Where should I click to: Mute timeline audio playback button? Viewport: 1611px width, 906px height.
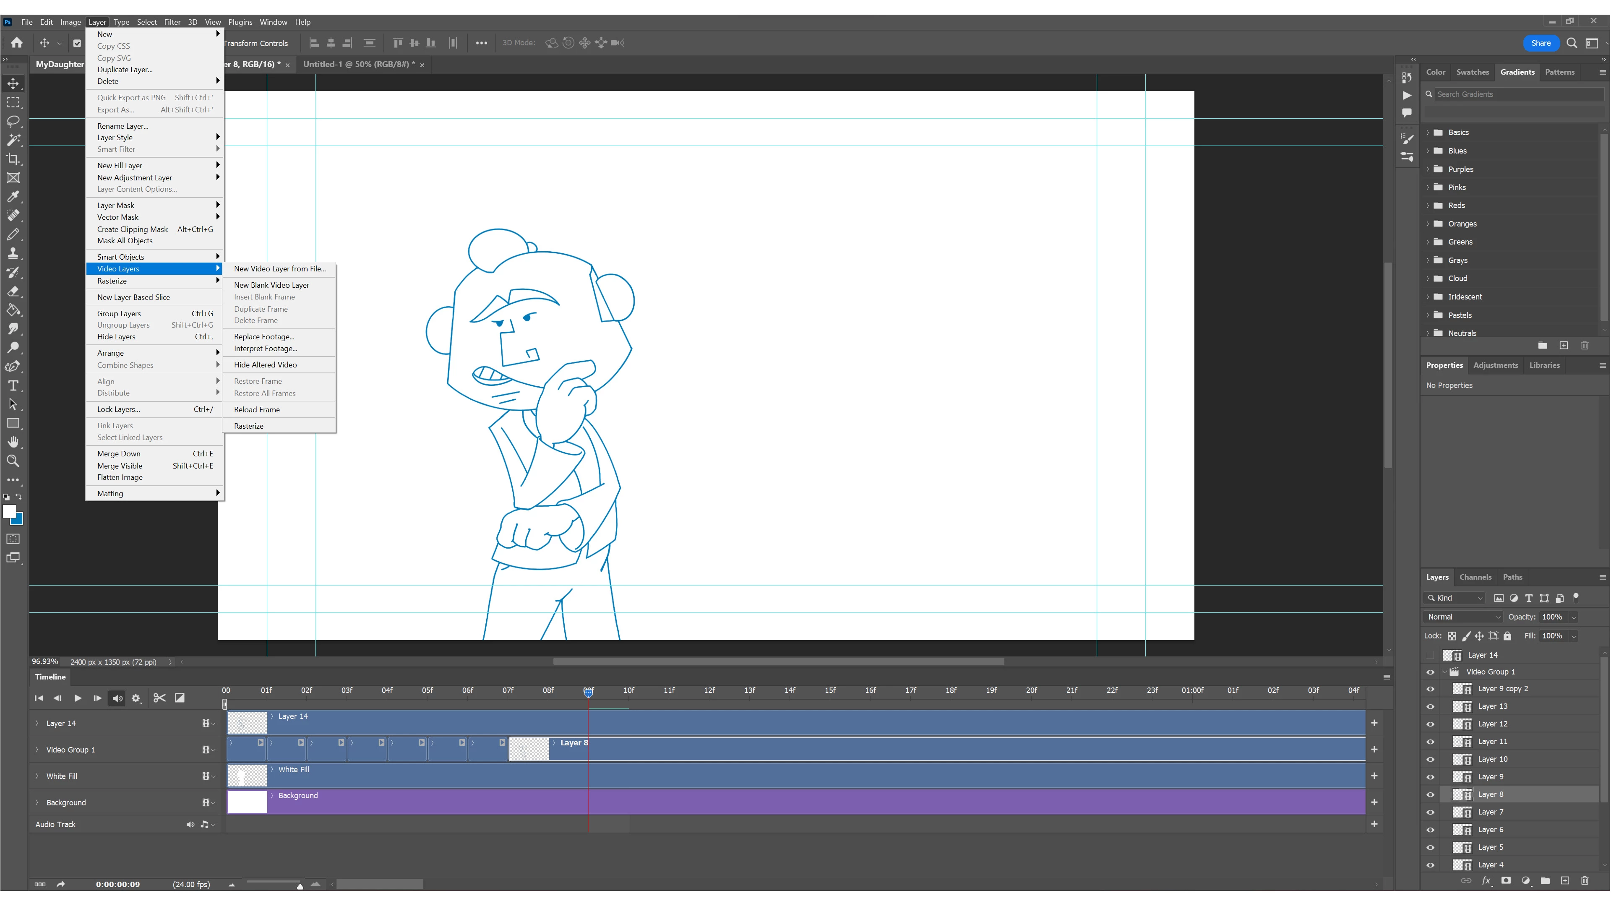point(117,698)
